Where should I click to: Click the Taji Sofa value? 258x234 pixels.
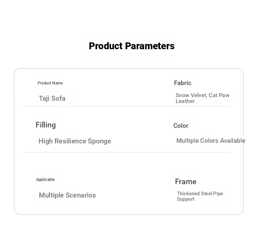point(52,98)
